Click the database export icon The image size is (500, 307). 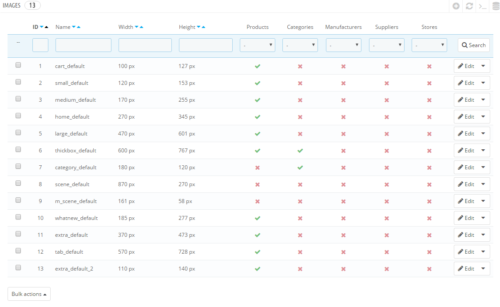[496, 6]
